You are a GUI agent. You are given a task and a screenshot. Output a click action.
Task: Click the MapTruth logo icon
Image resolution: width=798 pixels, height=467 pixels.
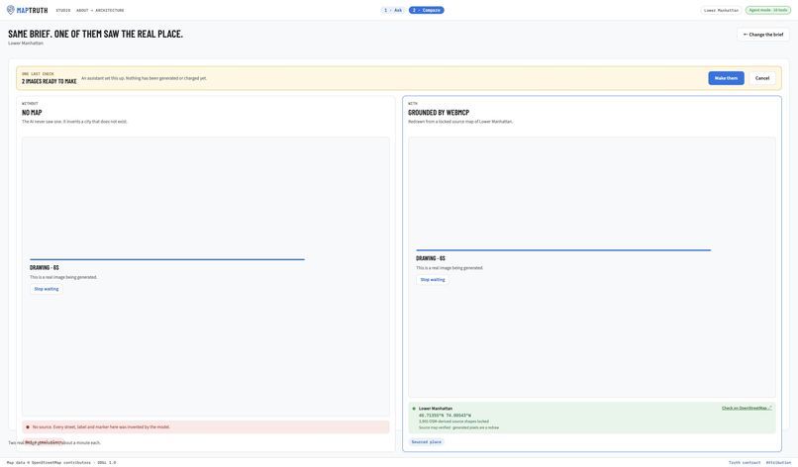pos(11,10)
